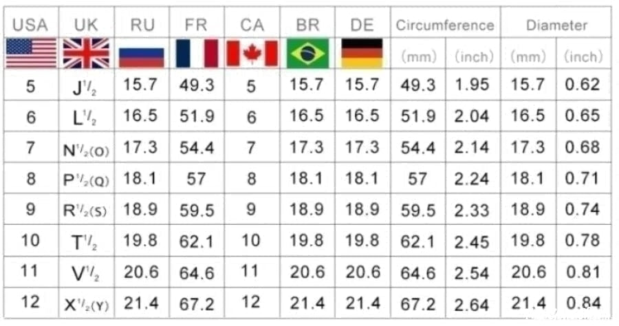This screenshot has width=619, height=326.
Task: Select the 0.78 inch diameter cell
Action: pos(582,241)
